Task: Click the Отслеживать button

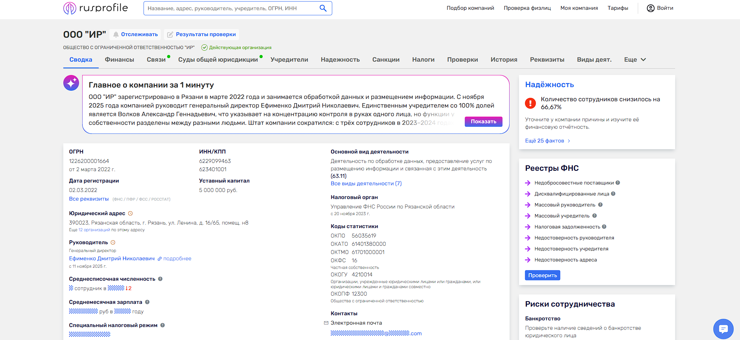Action: (x=135, y=35)
